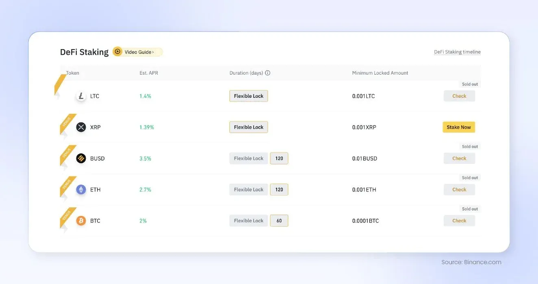Click the LTC token icon

click(81, 96)
